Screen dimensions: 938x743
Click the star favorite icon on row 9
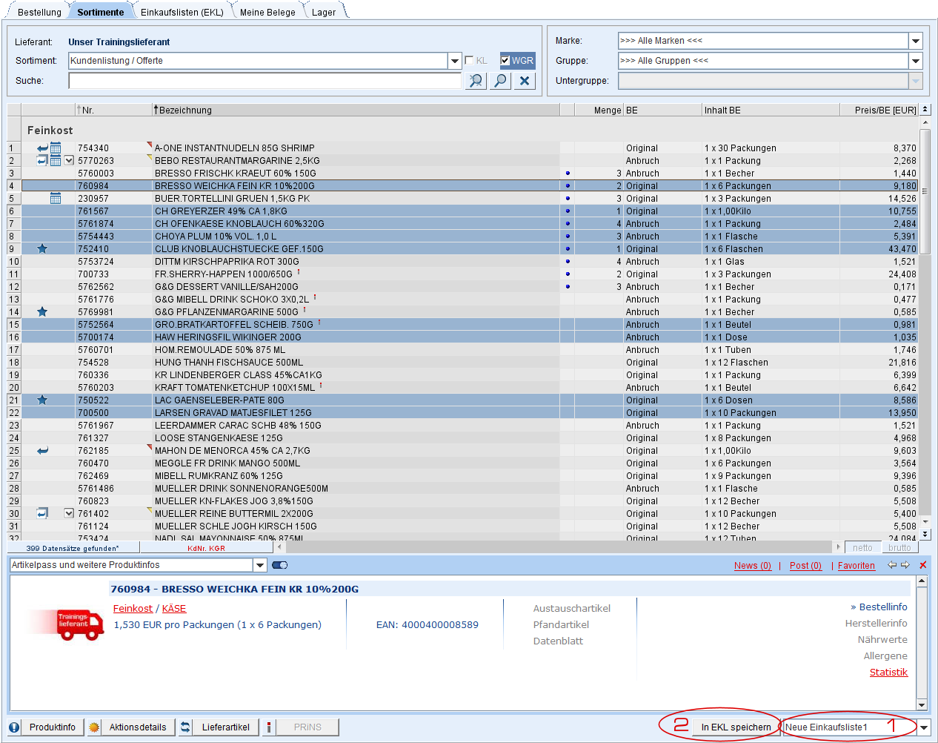pyautogui.click(x=42, y=249)
